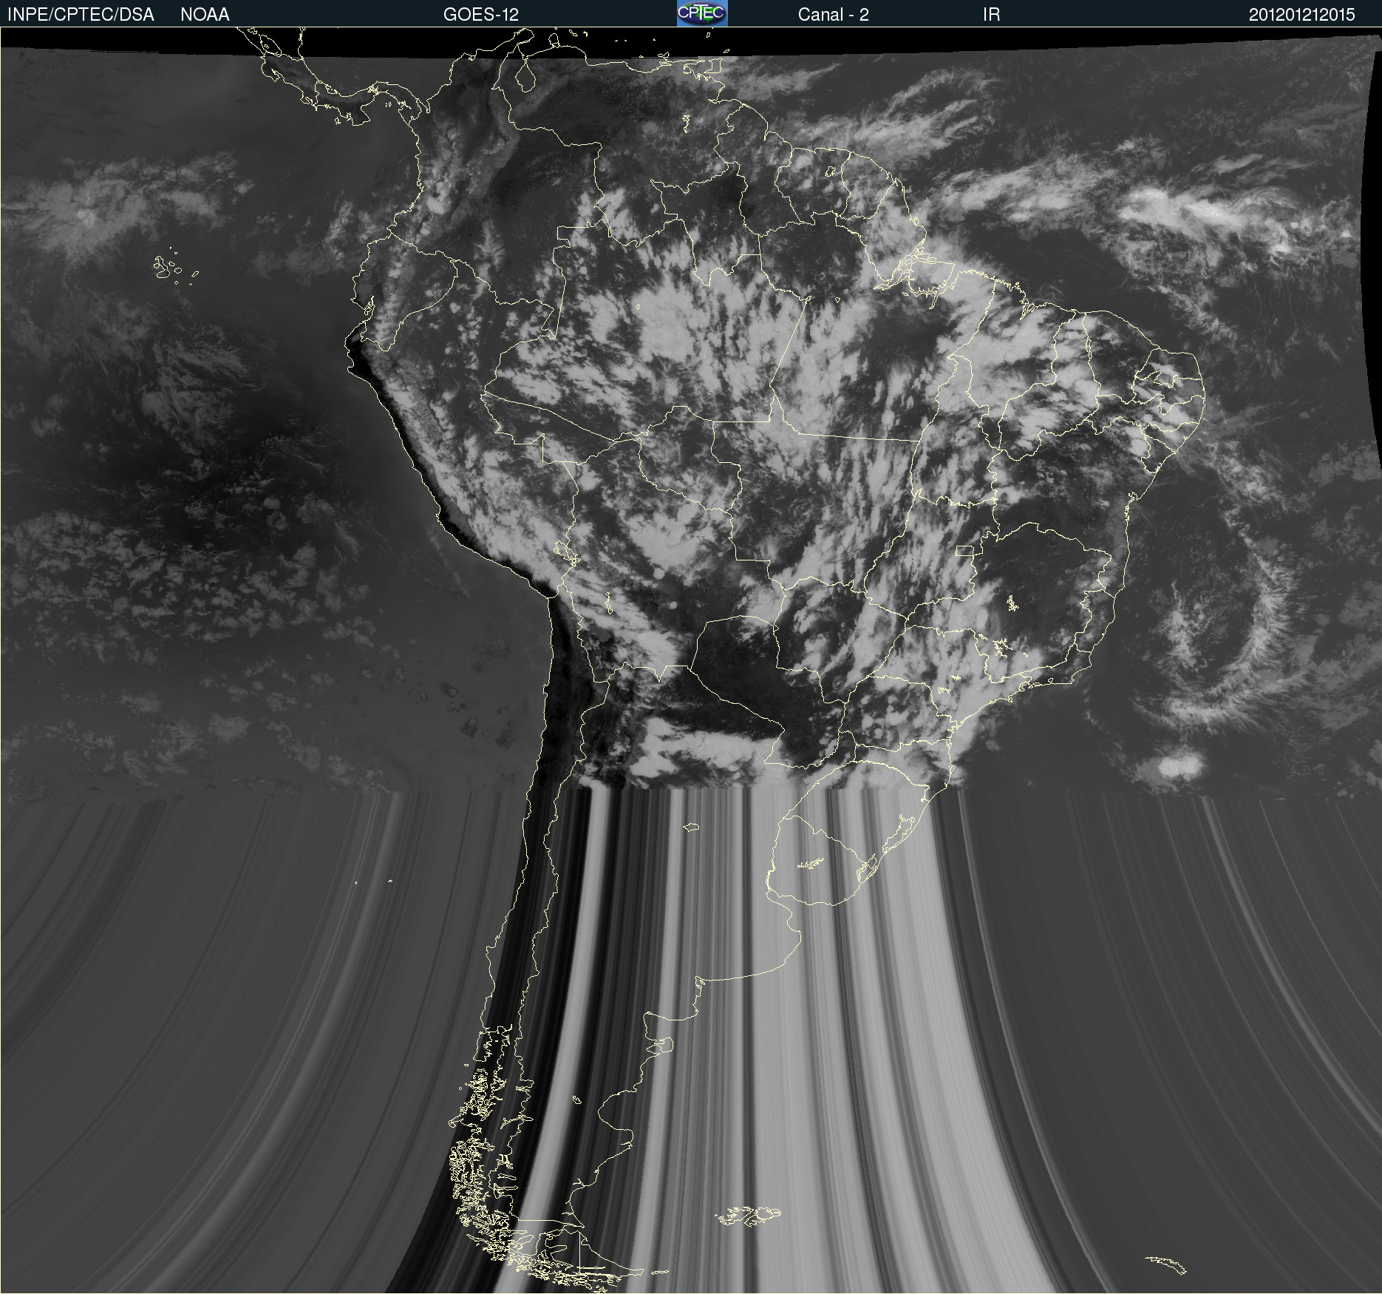Viewport: 1382px width, 1294px height.
Task: Click the IR channel label
Action: click(x=991, y=15)
